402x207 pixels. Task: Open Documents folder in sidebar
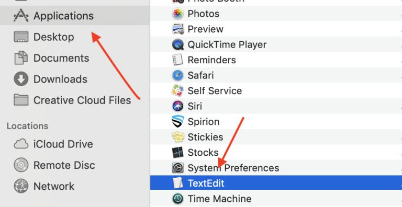coord(75,58)
